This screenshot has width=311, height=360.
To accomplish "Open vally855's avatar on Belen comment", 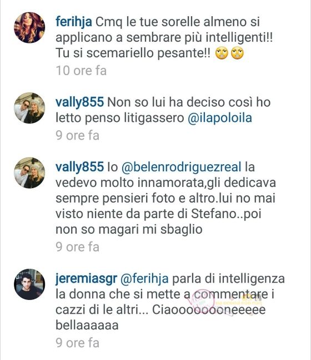I will coord(29,172).
